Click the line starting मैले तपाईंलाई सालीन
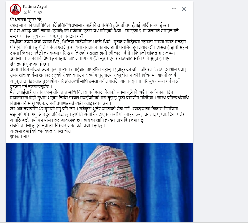This screenshot has width=248, height=224. (91, 92)
